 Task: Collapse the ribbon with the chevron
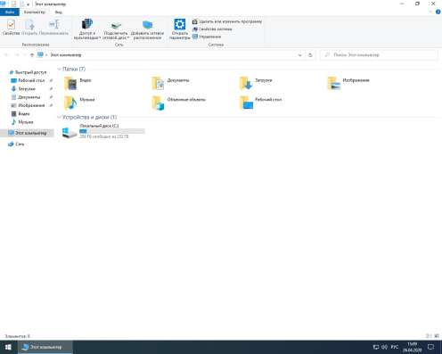click(430, 12)
